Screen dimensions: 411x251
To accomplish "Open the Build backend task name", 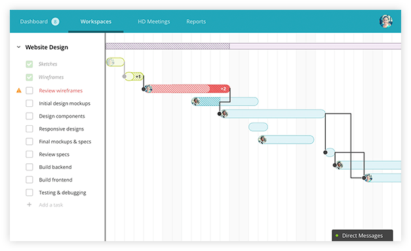I will pyautogui.click(x=55, y=167).
